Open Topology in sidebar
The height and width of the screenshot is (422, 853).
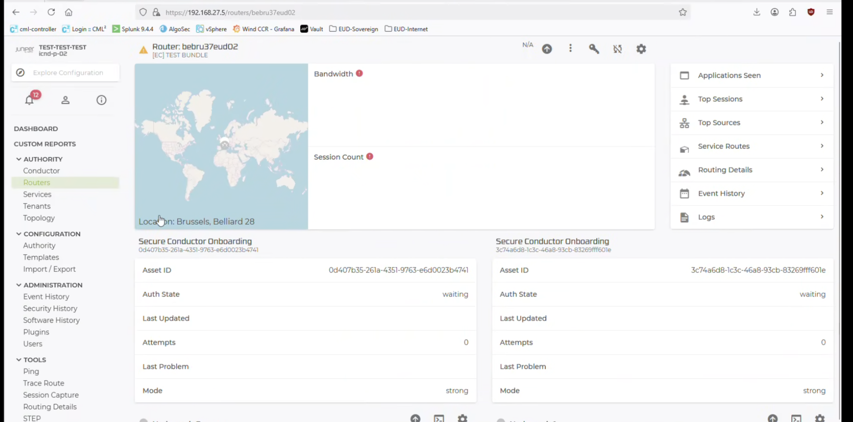coord(39,218)
